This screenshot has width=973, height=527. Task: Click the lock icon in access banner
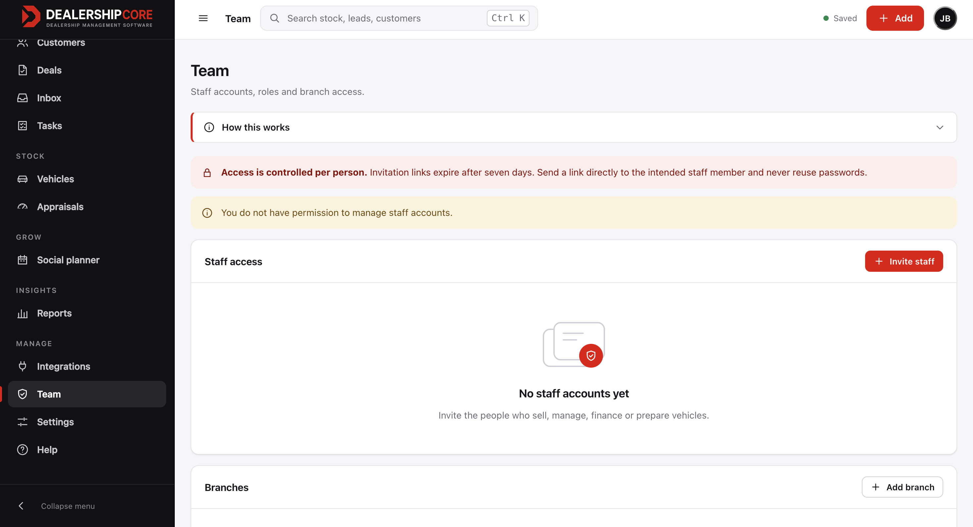(x=207, y=173)
